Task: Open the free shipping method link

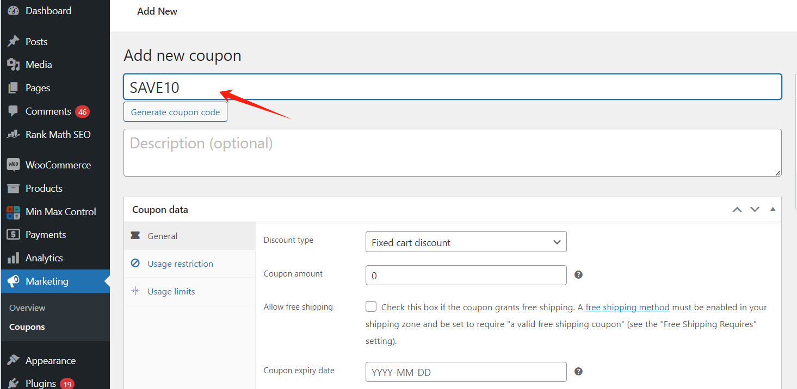Action: click(x=627, y=308)
